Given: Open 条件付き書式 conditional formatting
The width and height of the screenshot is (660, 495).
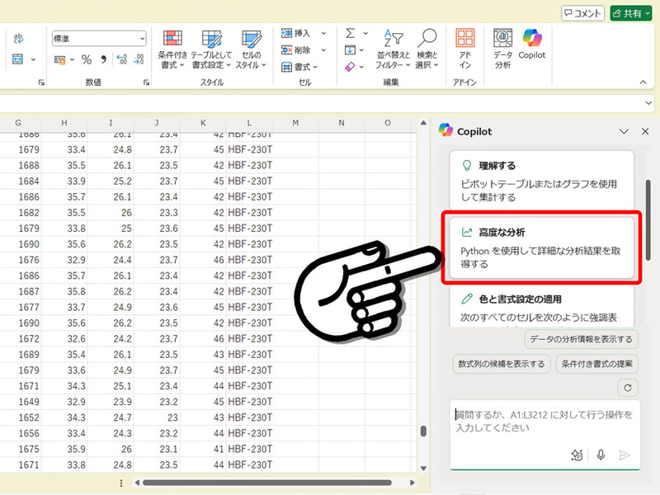Looking at the screenshot, I should 175,47.
